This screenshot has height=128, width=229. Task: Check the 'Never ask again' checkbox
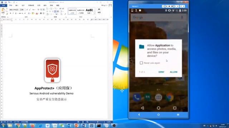(x=141, y=63)
